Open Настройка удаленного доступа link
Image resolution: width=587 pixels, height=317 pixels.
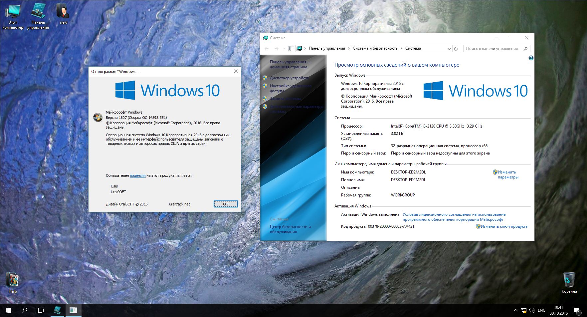click(291, 88)
